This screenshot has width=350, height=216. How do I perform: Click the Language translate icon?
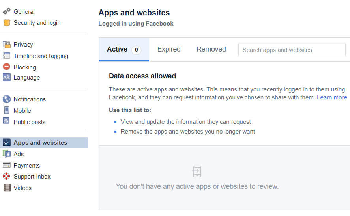7,77
